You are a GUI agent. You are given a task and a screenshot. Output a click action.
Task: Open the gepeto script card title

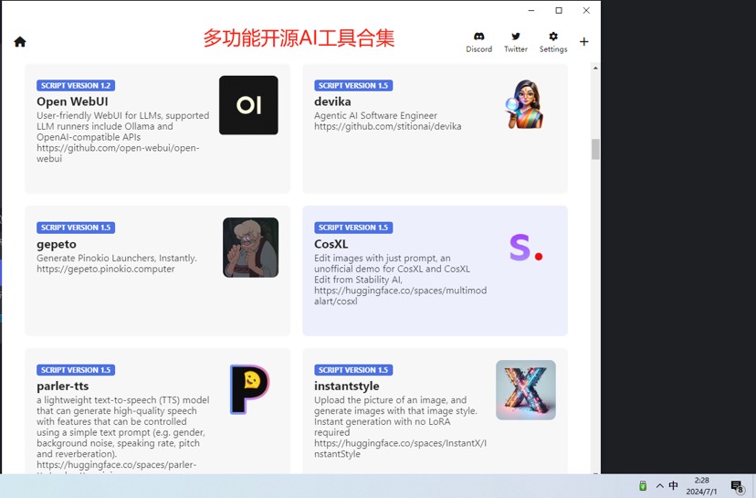[57, 244]
